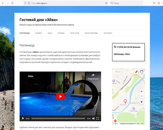Viewport: 163px width, 130px height.
Task: Click the browser forward arrow
Action: pyautogui.click(x=8, y=3)
